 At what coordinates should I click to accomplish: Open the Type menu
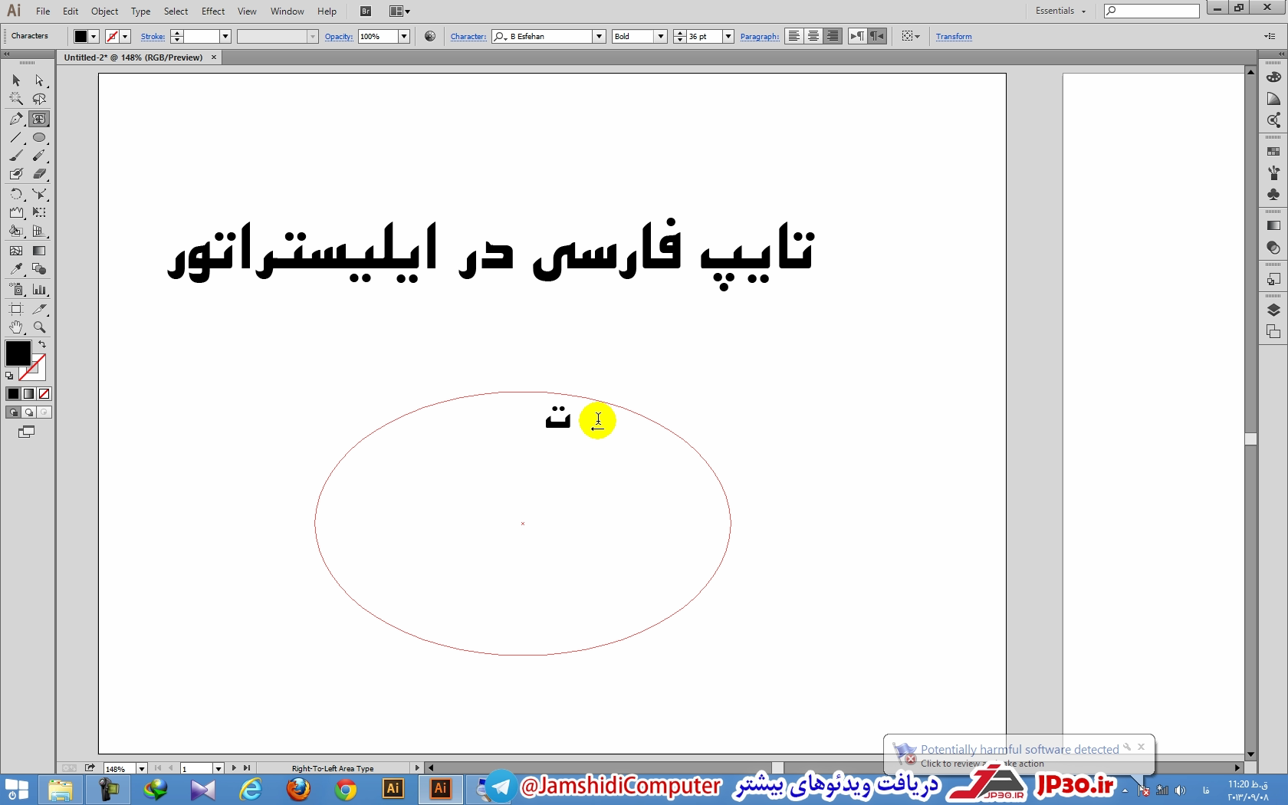[x=140, y=11]
